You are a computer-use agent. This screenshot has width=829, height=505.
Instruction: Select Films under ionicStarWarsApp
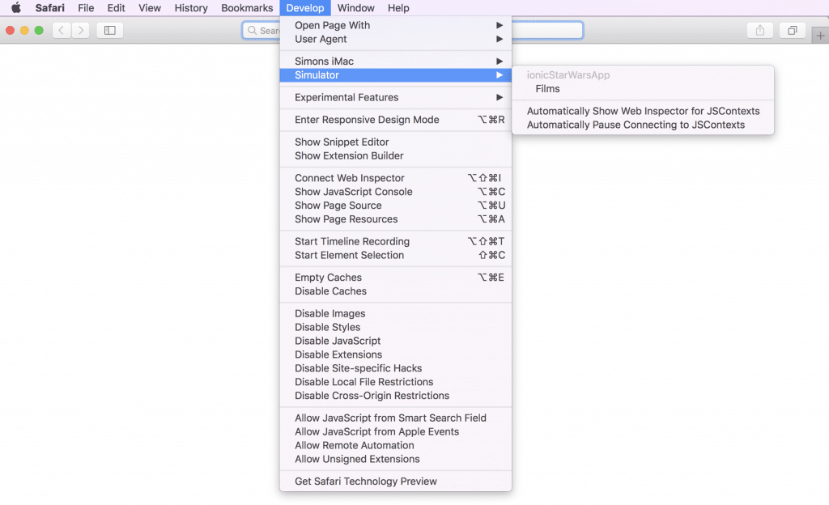click(643, 89)
